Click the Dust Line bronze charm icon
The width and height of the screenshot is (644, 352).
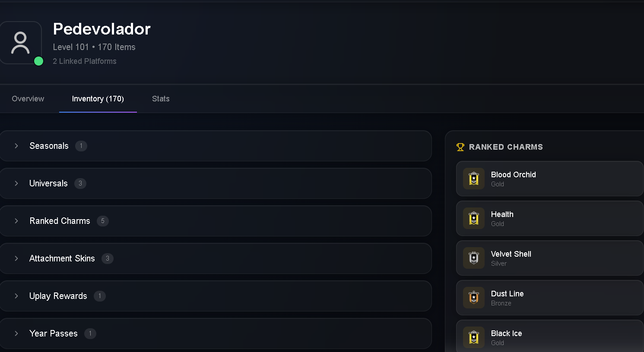click(474, 298)
